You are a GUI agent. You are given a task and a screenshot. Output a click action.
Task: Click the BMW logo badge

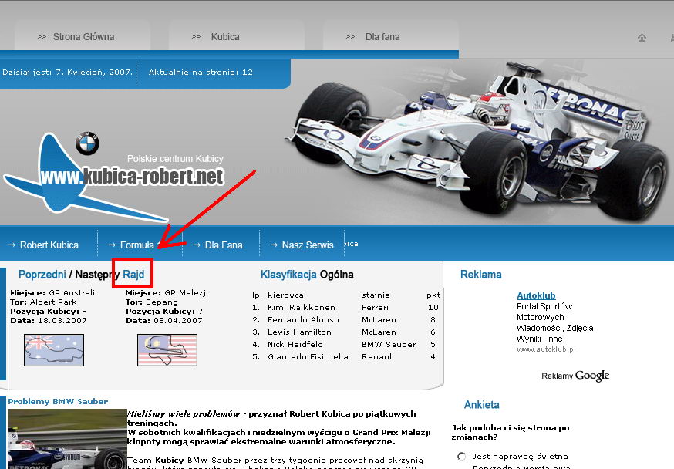coord(87,143)
